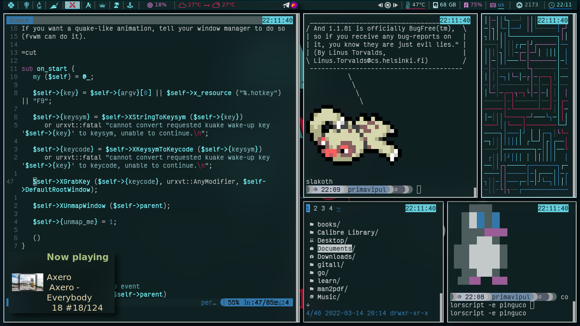Select the Downloads/ folder
The height and width of the screenshot is (326, 580).
[336, 257]
